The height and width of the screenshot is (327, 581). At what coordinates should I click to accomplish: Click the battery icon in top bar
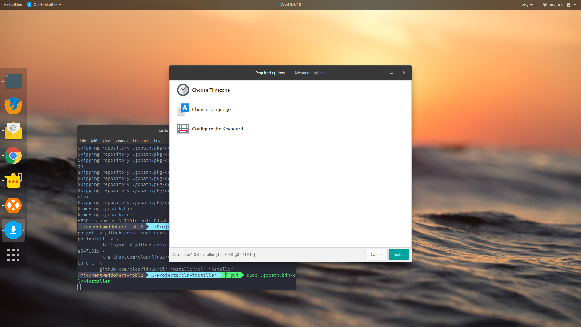click(x=568, y=5)
